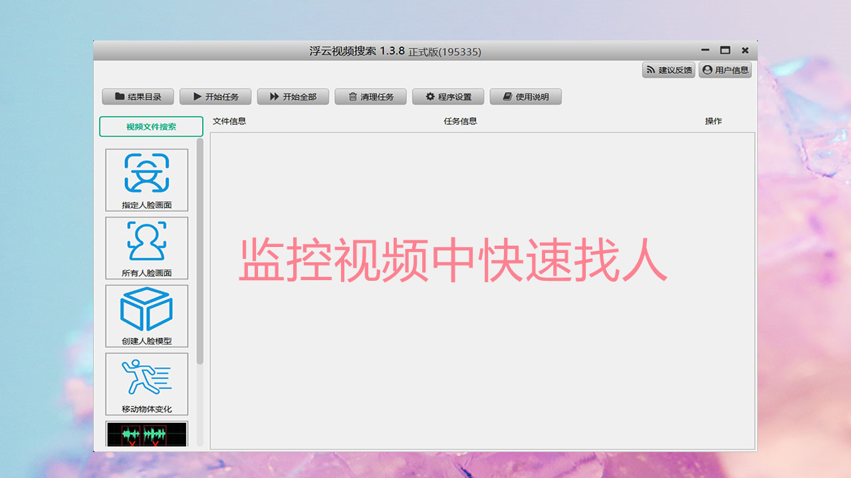Click the empty task list area
851x478 pixels.
click(x=479, y=365)
